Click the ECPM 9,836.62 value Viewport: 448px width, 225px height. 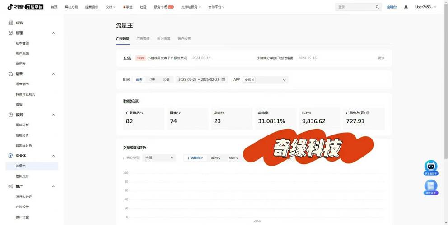coord(314,121)
